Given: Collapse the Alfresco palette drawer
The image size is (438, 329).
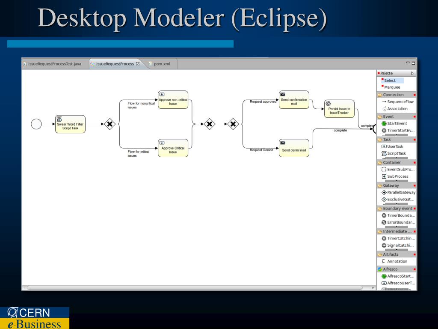Looking at the screenshot, I should (x=397, y=269).
